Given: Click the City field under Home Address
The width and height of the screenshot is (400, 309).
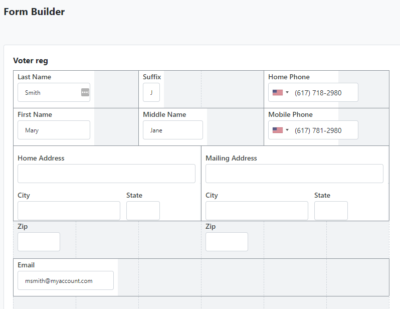Looking at the screenshot, I should [69, 211].
